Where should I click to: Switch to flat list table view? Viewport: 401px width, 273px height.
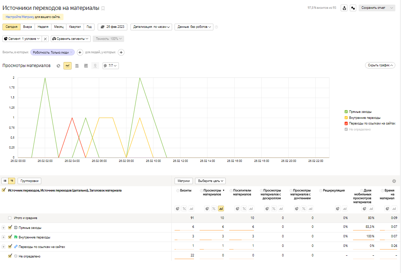5,181
